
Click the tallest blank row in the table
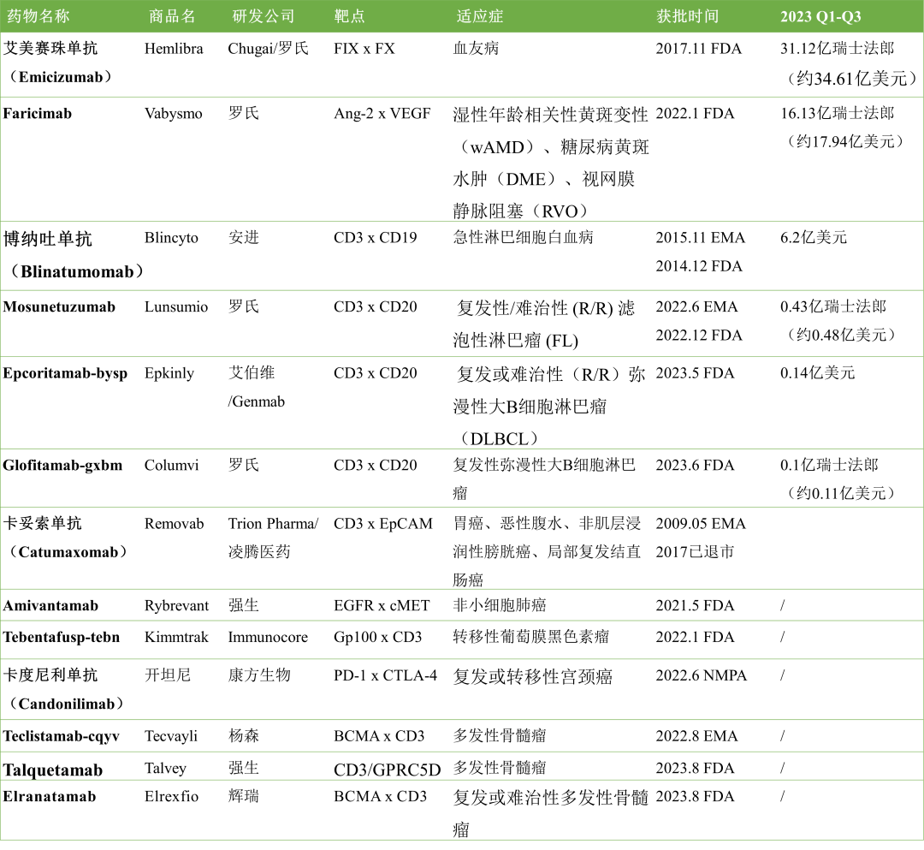pyautogui.click(x=462, y=159)
